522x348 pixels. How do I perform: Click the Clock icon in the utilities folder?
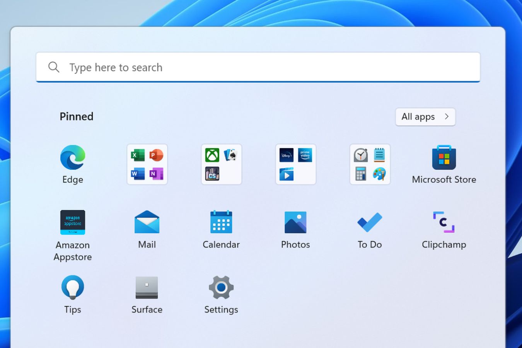[x=361, y=155]
